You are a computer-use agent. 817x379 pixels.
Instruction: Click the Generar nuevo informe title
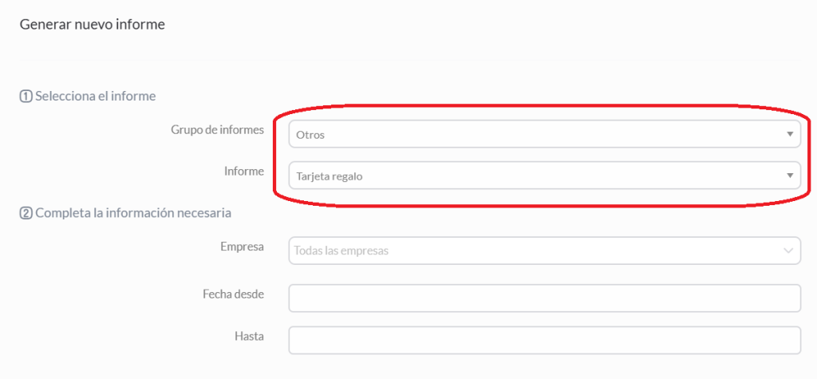coord(93,25)
